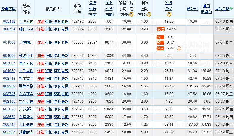This screenshot has width=234, height=136.
Task: Open stock code 603693 link
Action: (9, 109)
